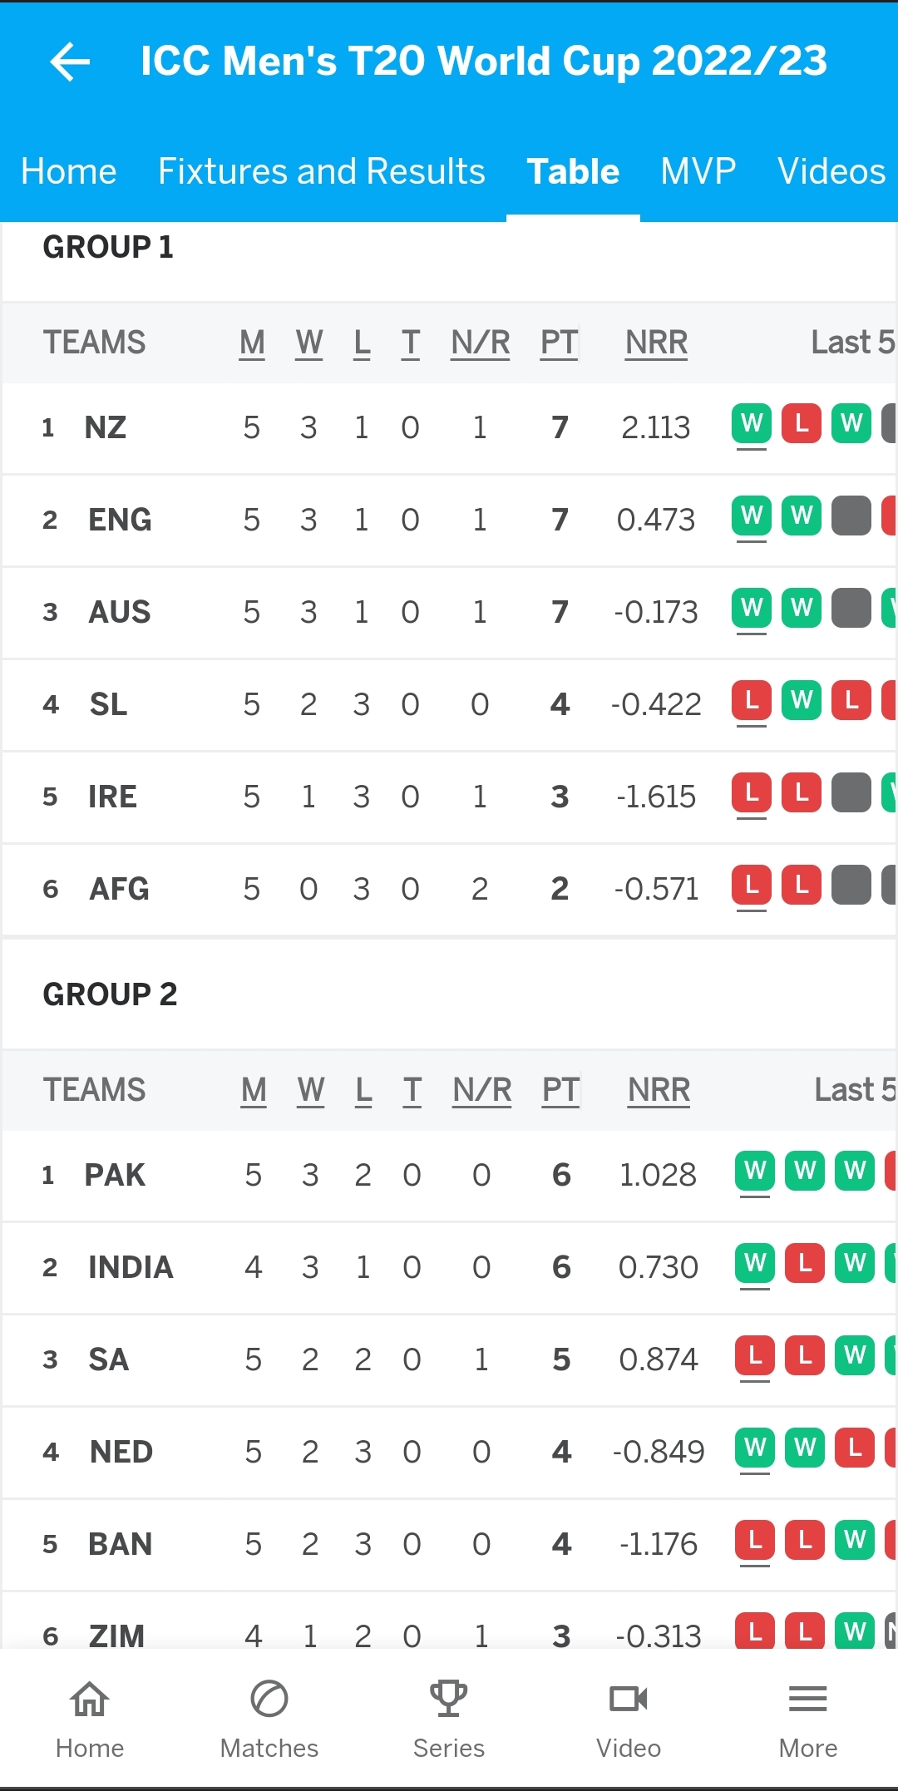Switch to Fixtures and Results tab
The height and width of the screenshot is (1791, 898).
pos(322,171)
